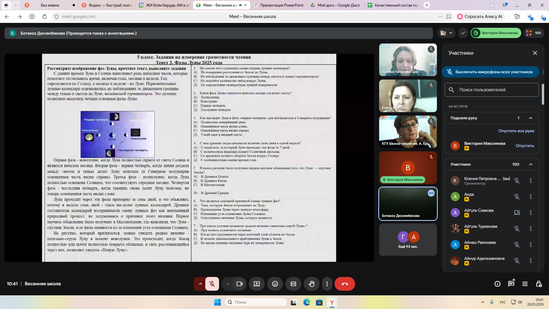Screen dimensions: 549x309
Task: Click Опустить все руки link
Action: tap(516, 131)
